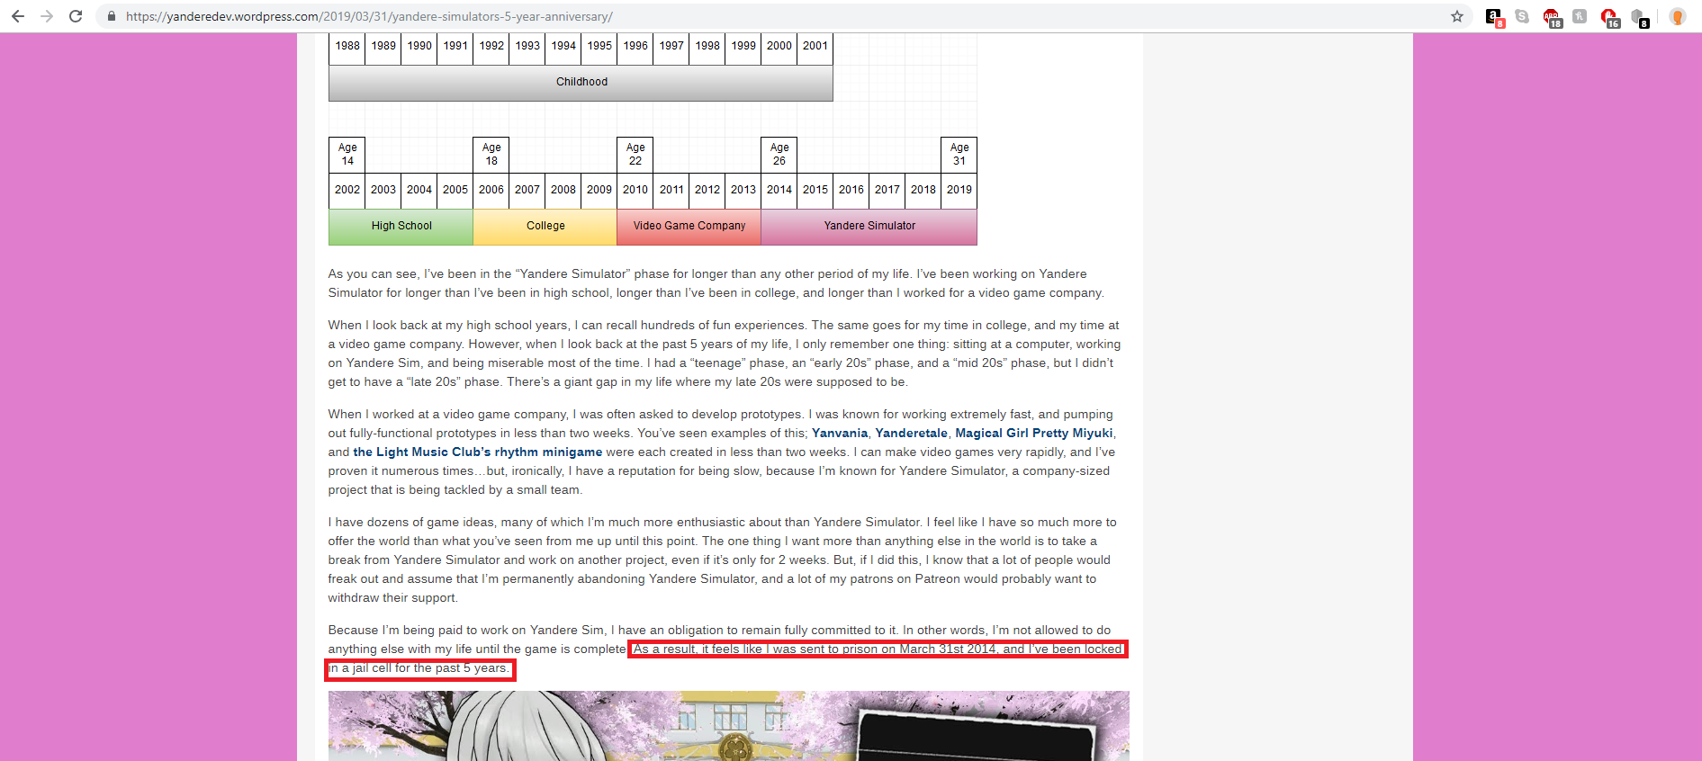Viewport: 1702px width, 761px height.
Task: Open the gray shield extension
Action: (1639, 17)
